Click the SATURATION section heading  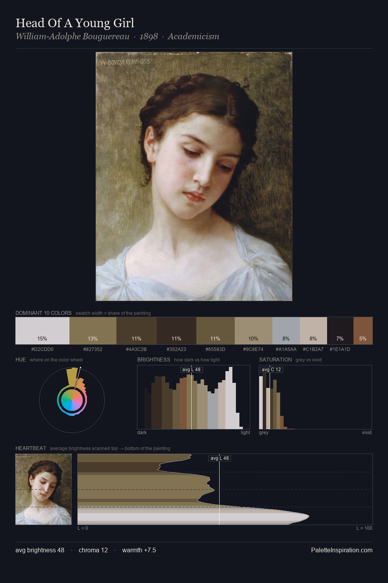click(275, 360)
